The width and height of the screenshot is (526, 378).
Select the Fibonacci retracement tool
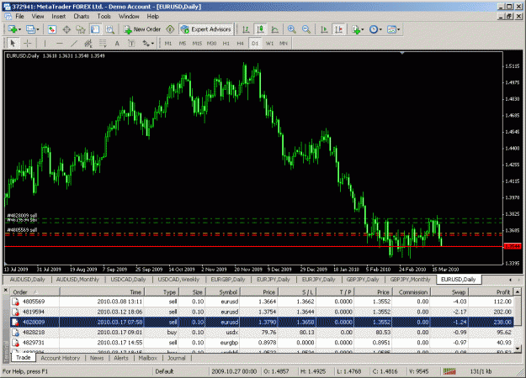pos(103,43)
